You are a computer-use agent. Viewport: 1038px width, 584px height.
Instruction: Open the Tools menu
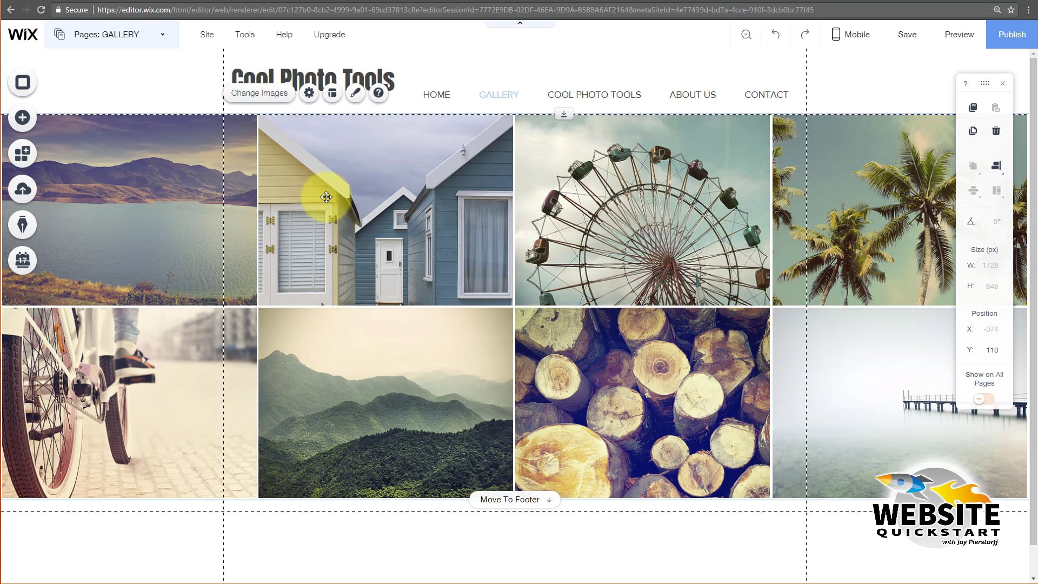point(244,34)
